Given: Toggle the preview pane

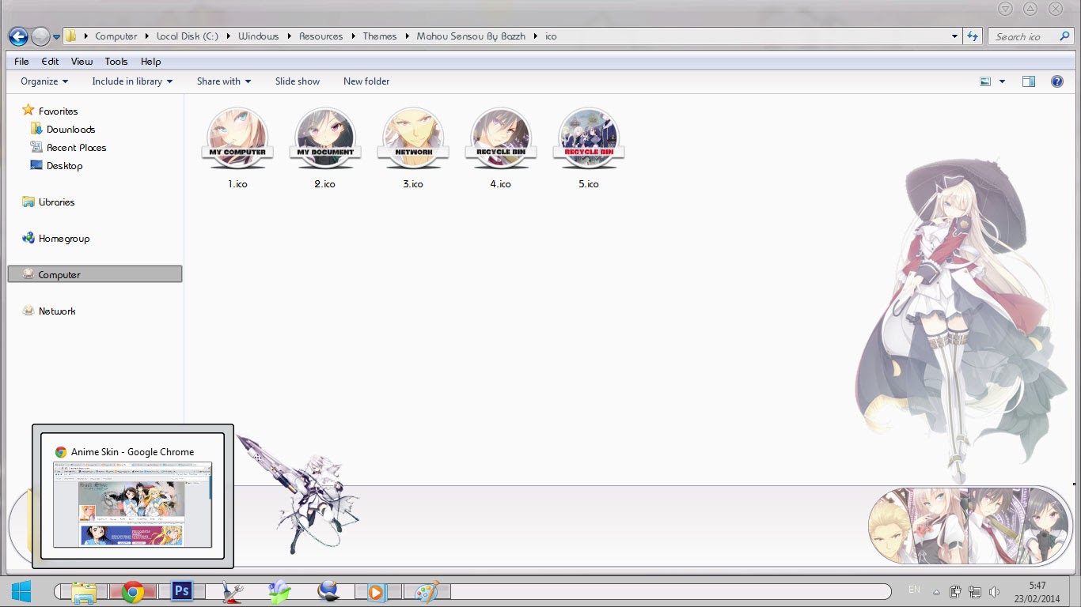Looking at the screenshot, I should click(1029, 81).
